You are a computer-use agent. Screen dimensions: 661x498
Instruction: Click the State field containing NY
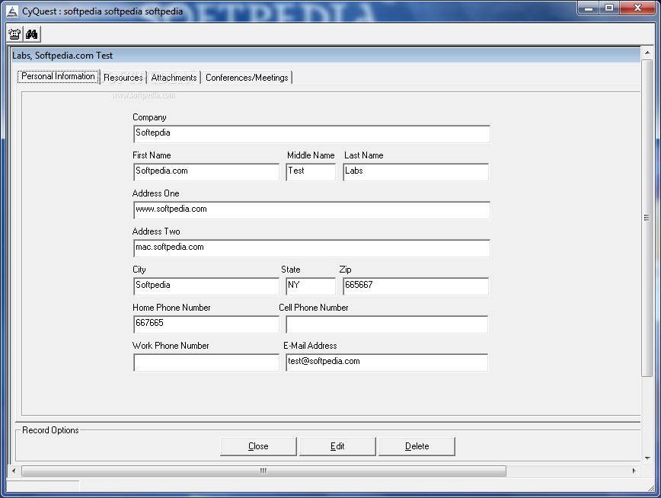(311, 286)
